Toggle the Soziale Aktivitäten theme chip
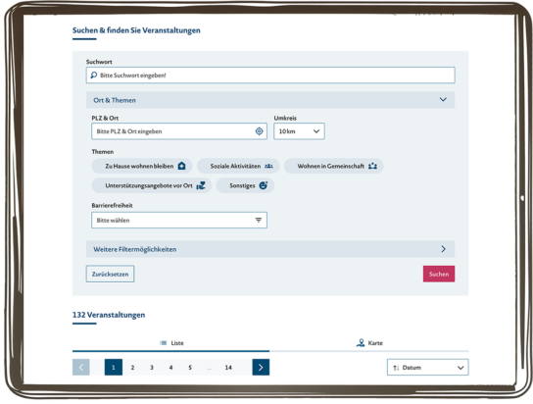This screenshot has height=404, width=533. pos(238,166)
